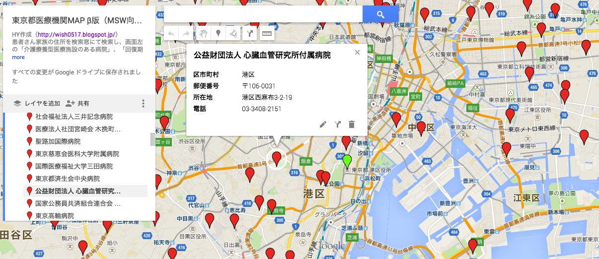Click the 豊洲 map label

[x=469, y=181]
